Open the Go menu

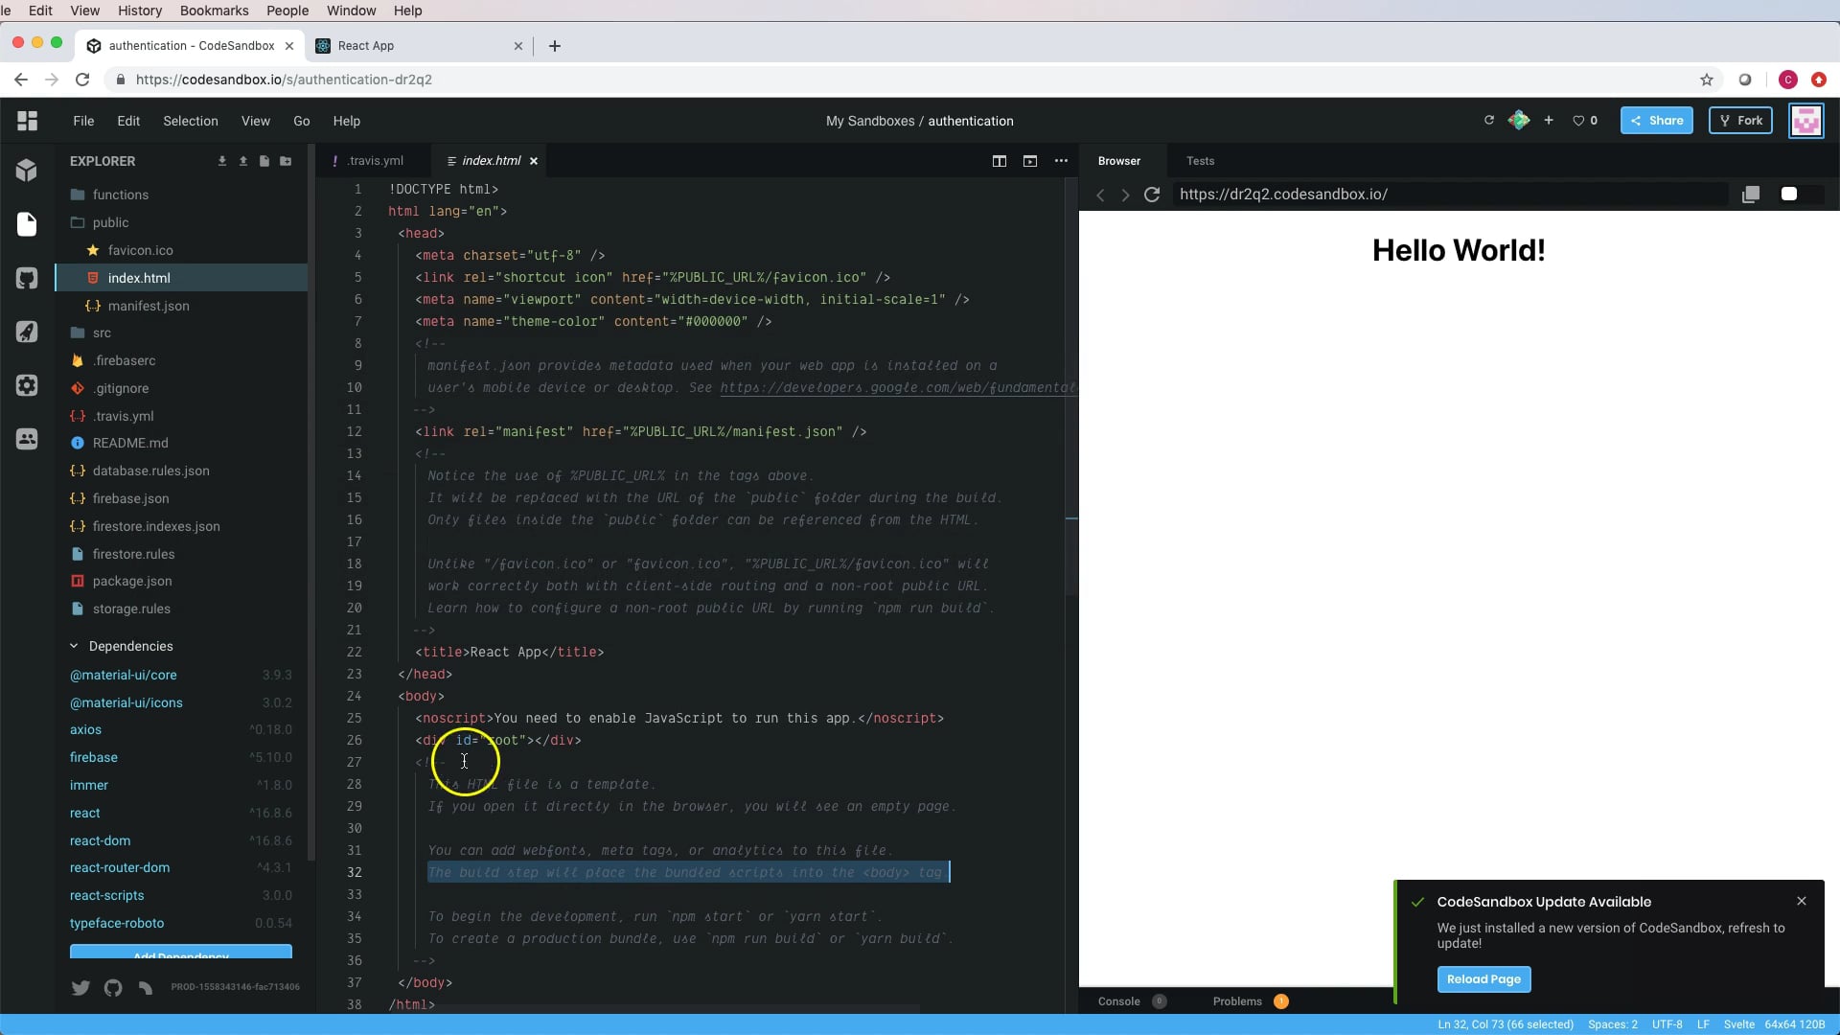(302, 121)
